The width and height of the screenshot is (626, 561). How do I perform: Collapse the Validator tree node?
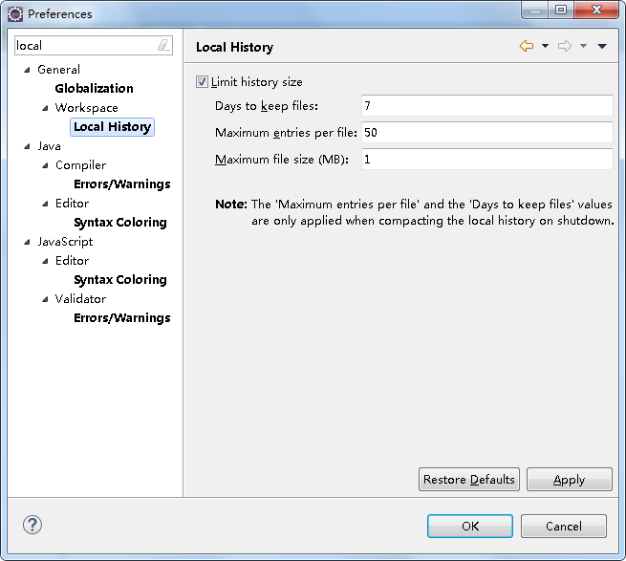pyautogui.click(x=46, y=299)
